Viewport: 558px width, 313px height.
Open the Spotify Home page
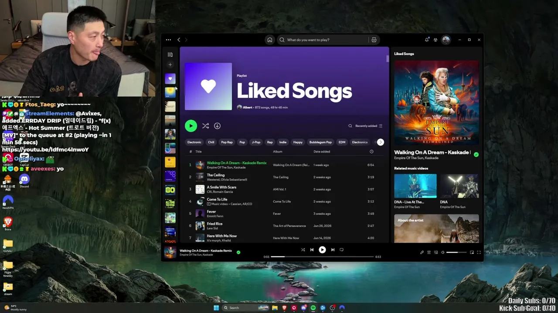(270, 40)
